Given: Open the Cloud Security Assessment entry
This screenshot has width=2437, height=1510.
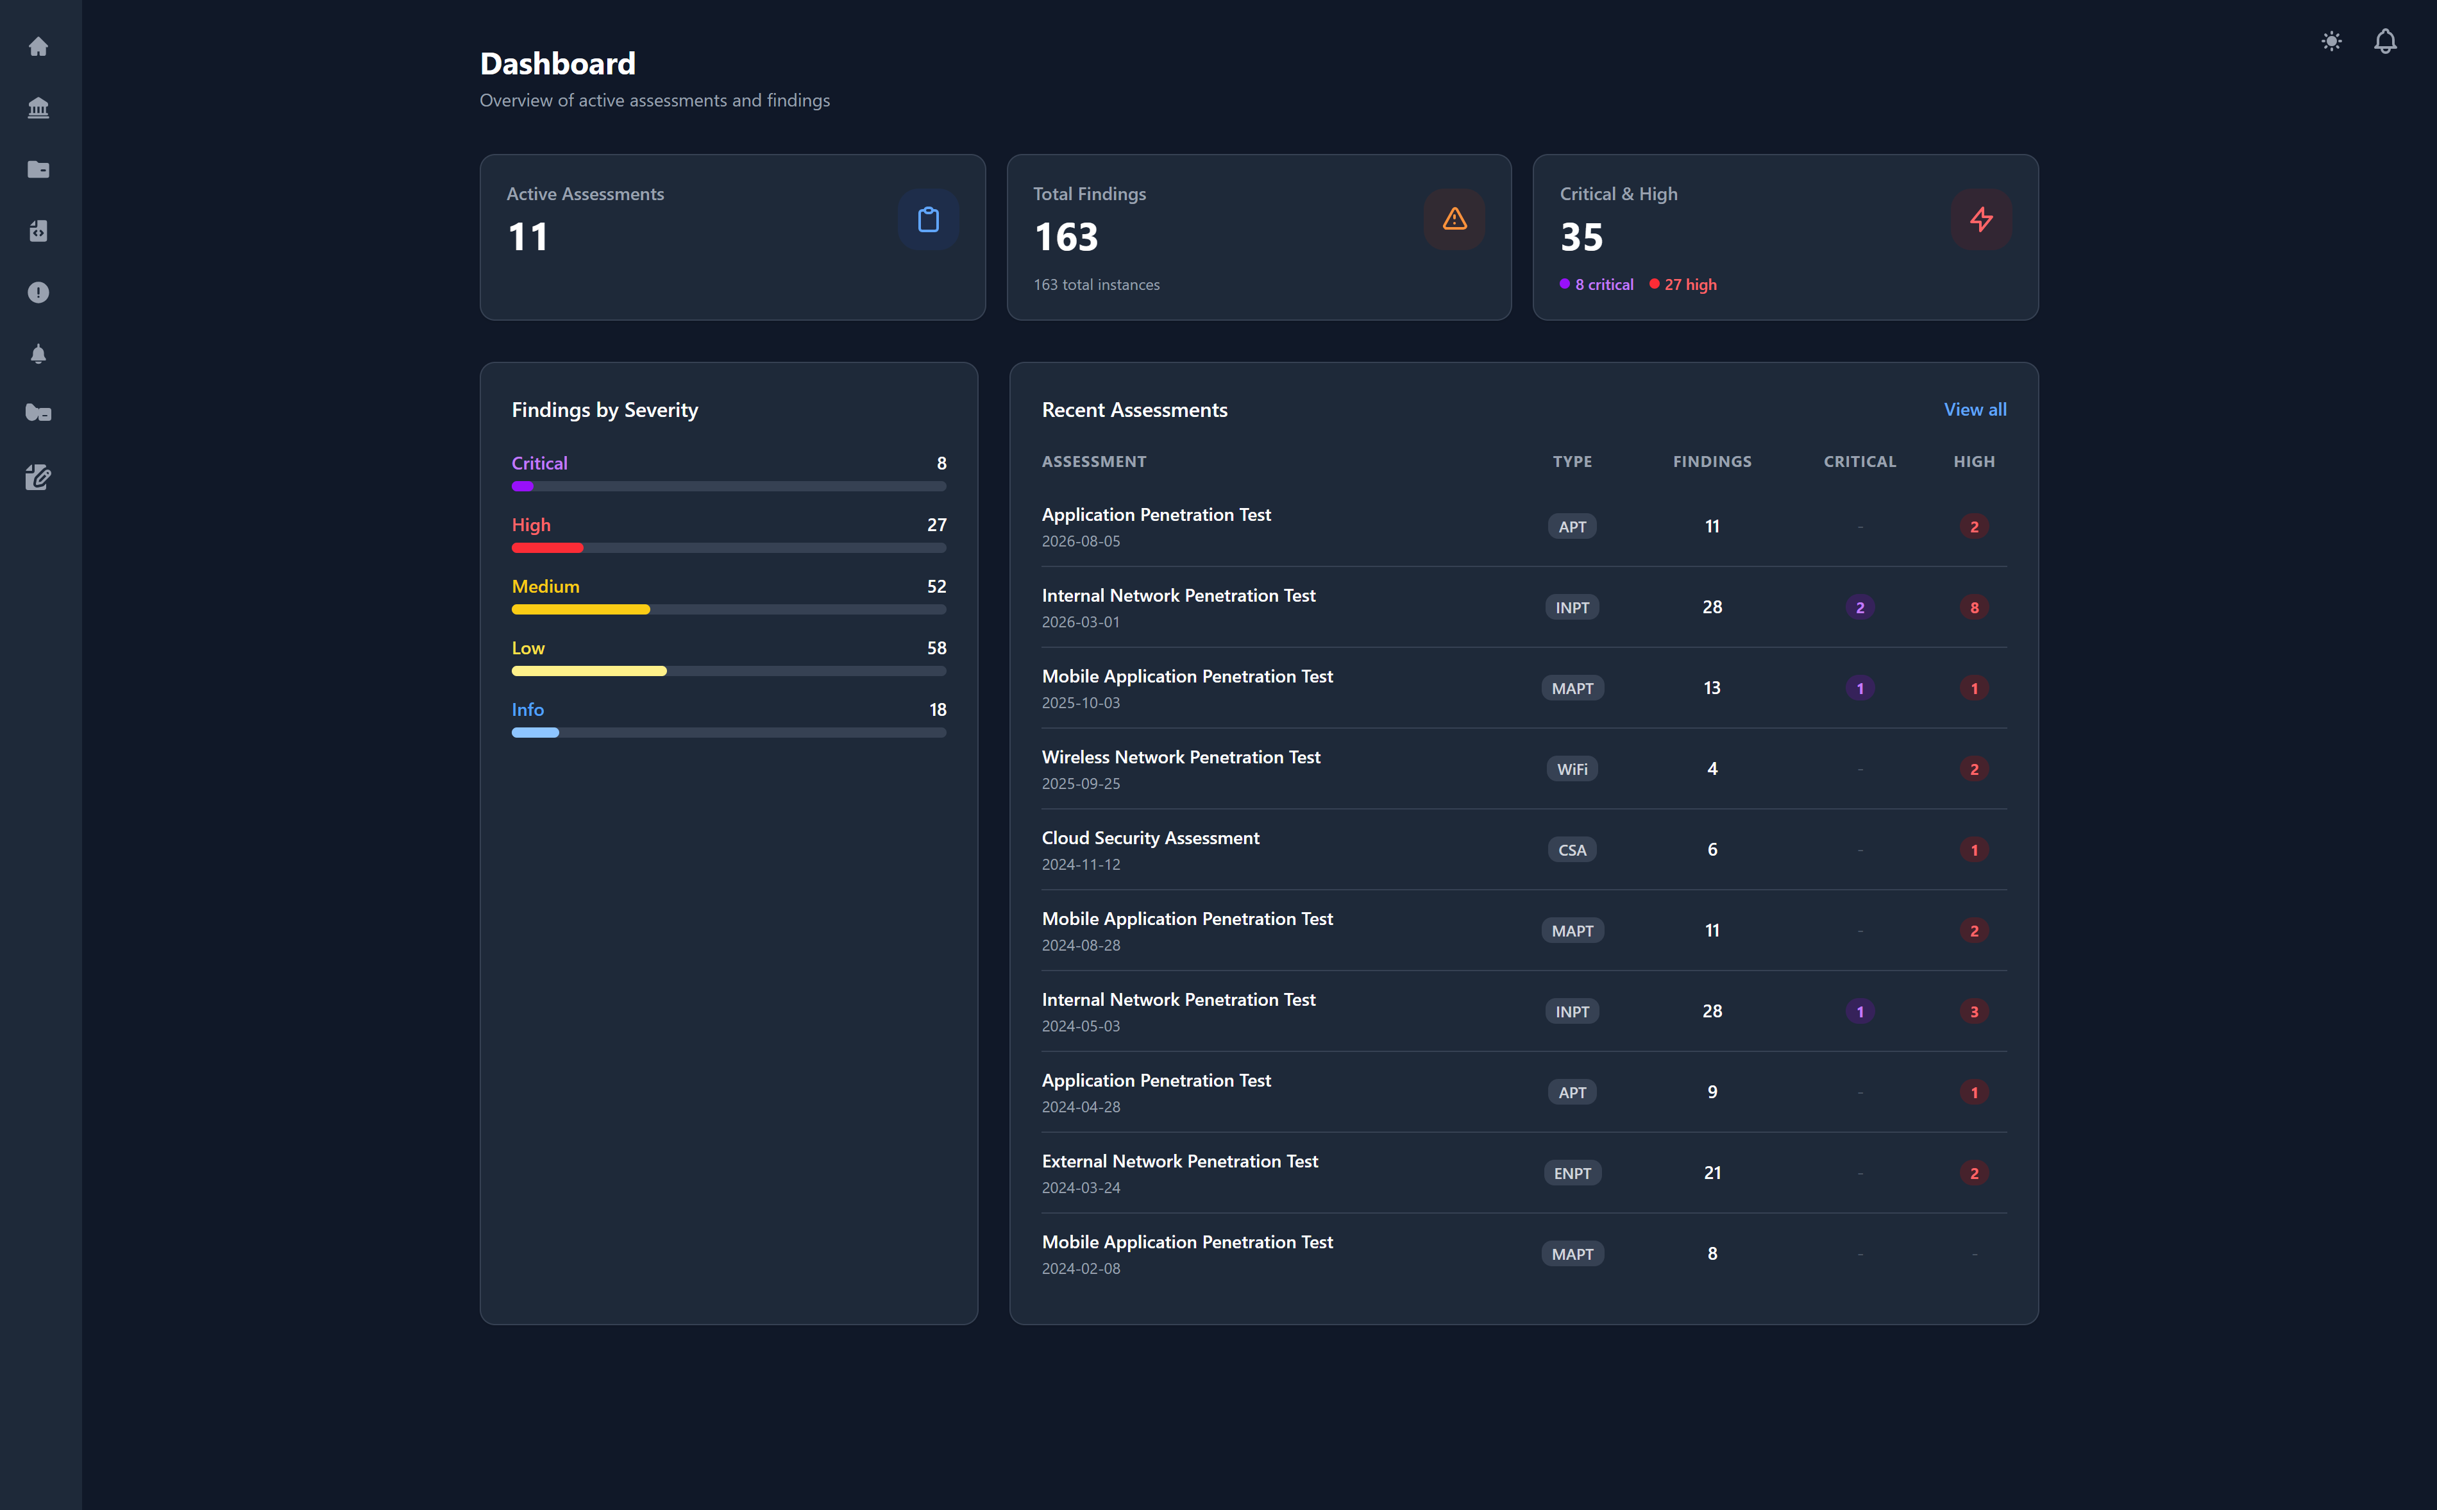Looking at the screenshot, I should (1150, 838).
